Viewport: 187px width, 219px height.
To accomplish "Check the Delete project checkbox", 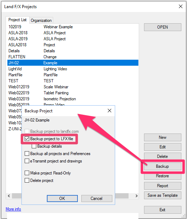I will (x=27, y=180).
